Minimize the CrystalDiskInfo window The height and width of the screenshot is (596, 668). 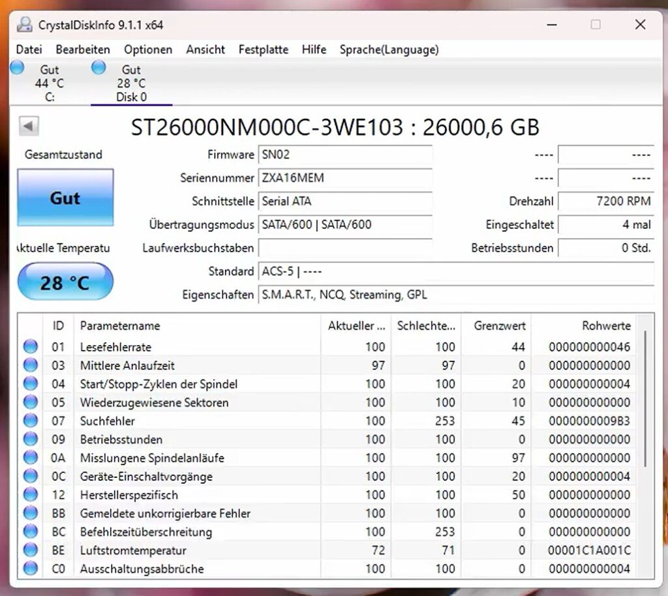tap(552, 25)
